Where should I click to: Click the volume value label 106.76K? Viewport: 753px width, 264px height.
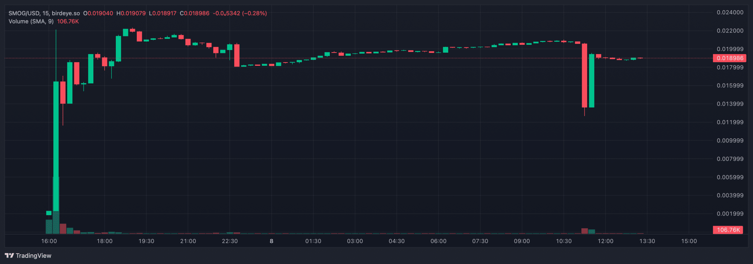click(x=728, y=230)
